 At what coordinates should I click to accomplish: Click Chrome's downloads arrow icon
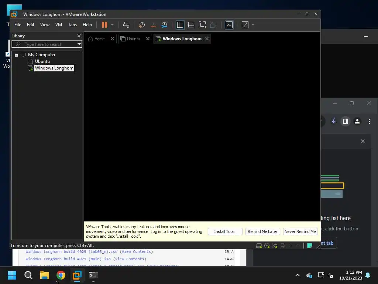334,121
